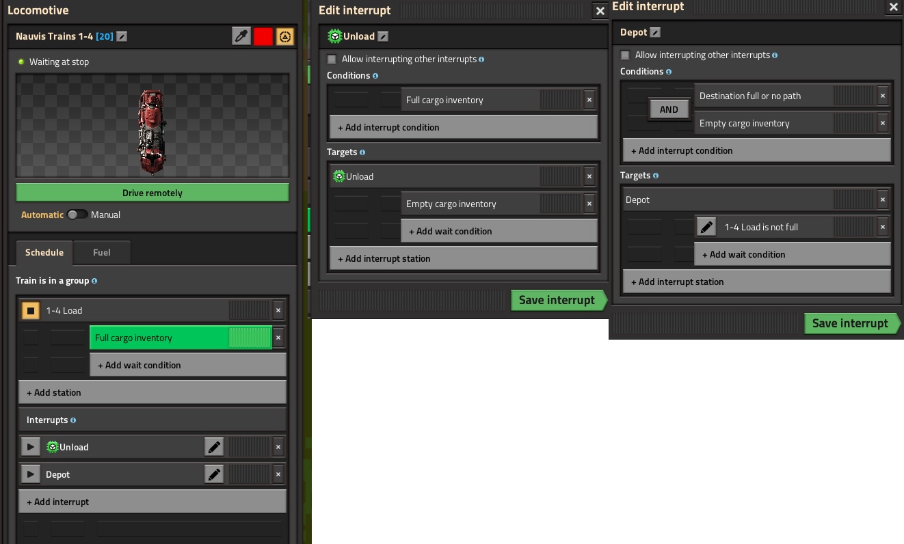Viewport: 904px width, 544px height.
Task: Edit 1-4 Load is not full with pencil
Action: coord(707,227)
